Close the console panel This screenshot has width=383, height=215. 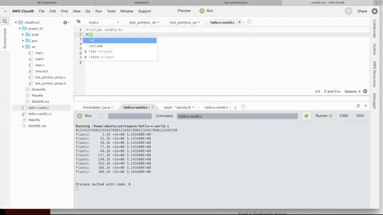tap(366, 106)
